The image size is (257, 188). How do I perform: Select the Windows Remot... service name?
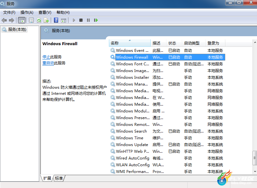(133, 125)
